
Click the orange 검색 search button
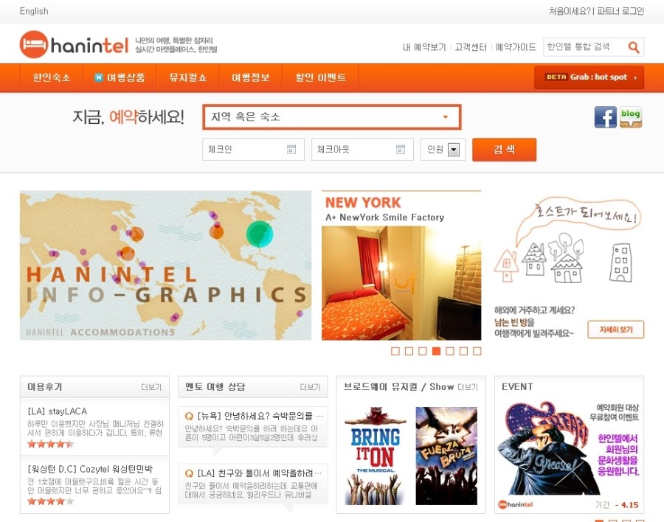pos(504,150)
